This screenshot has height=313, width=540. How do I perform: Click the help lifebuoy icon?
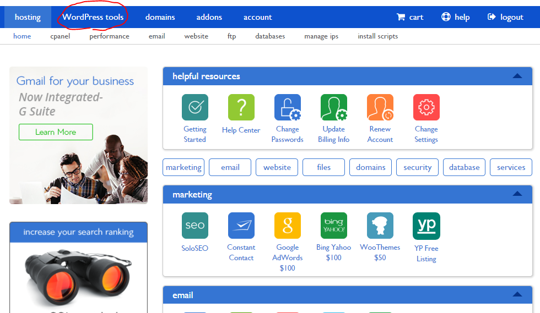click(446, 17)
